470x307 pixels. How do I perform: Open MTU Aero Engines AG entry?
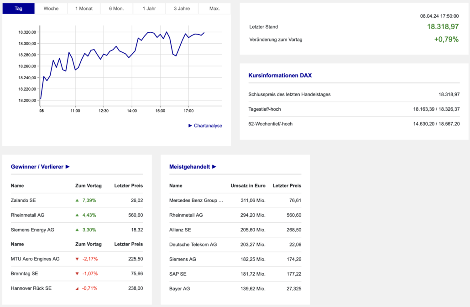click(x=35, y=259)
